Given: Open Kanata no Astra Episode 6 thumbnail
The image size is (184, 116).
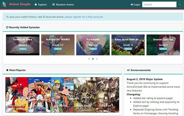Looking at the screenshot, I should click(23, 45).
